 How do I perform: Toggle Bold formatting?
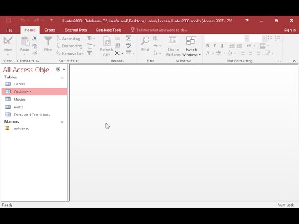click(207, 46)
